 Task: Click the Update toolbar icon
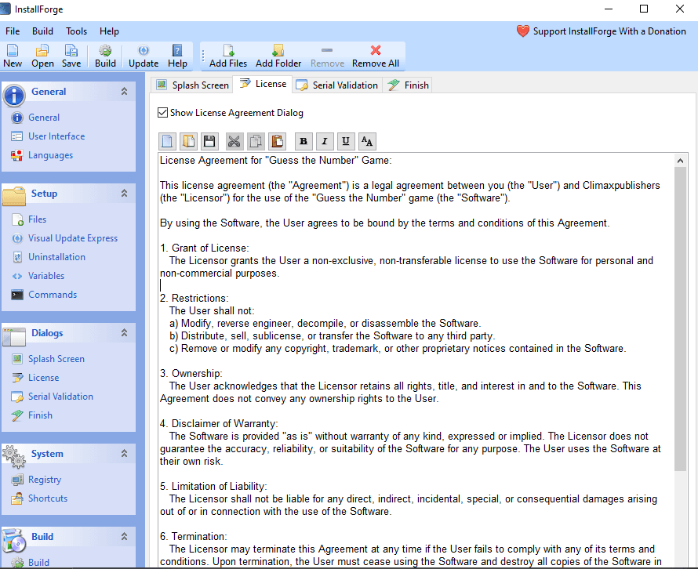pyautogui.click(x=144, y=52)
